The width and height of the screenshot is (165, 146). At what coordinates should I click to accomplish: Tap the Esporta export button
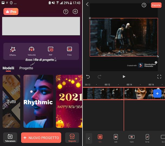(x=156, y=5)
